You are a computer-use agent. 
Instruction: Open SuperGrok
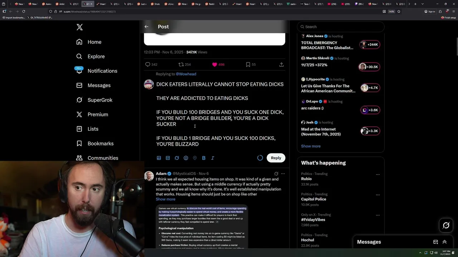click(x=94, y=100)
